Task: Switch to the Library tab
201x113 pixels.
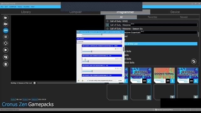Action: coord(26,12)
